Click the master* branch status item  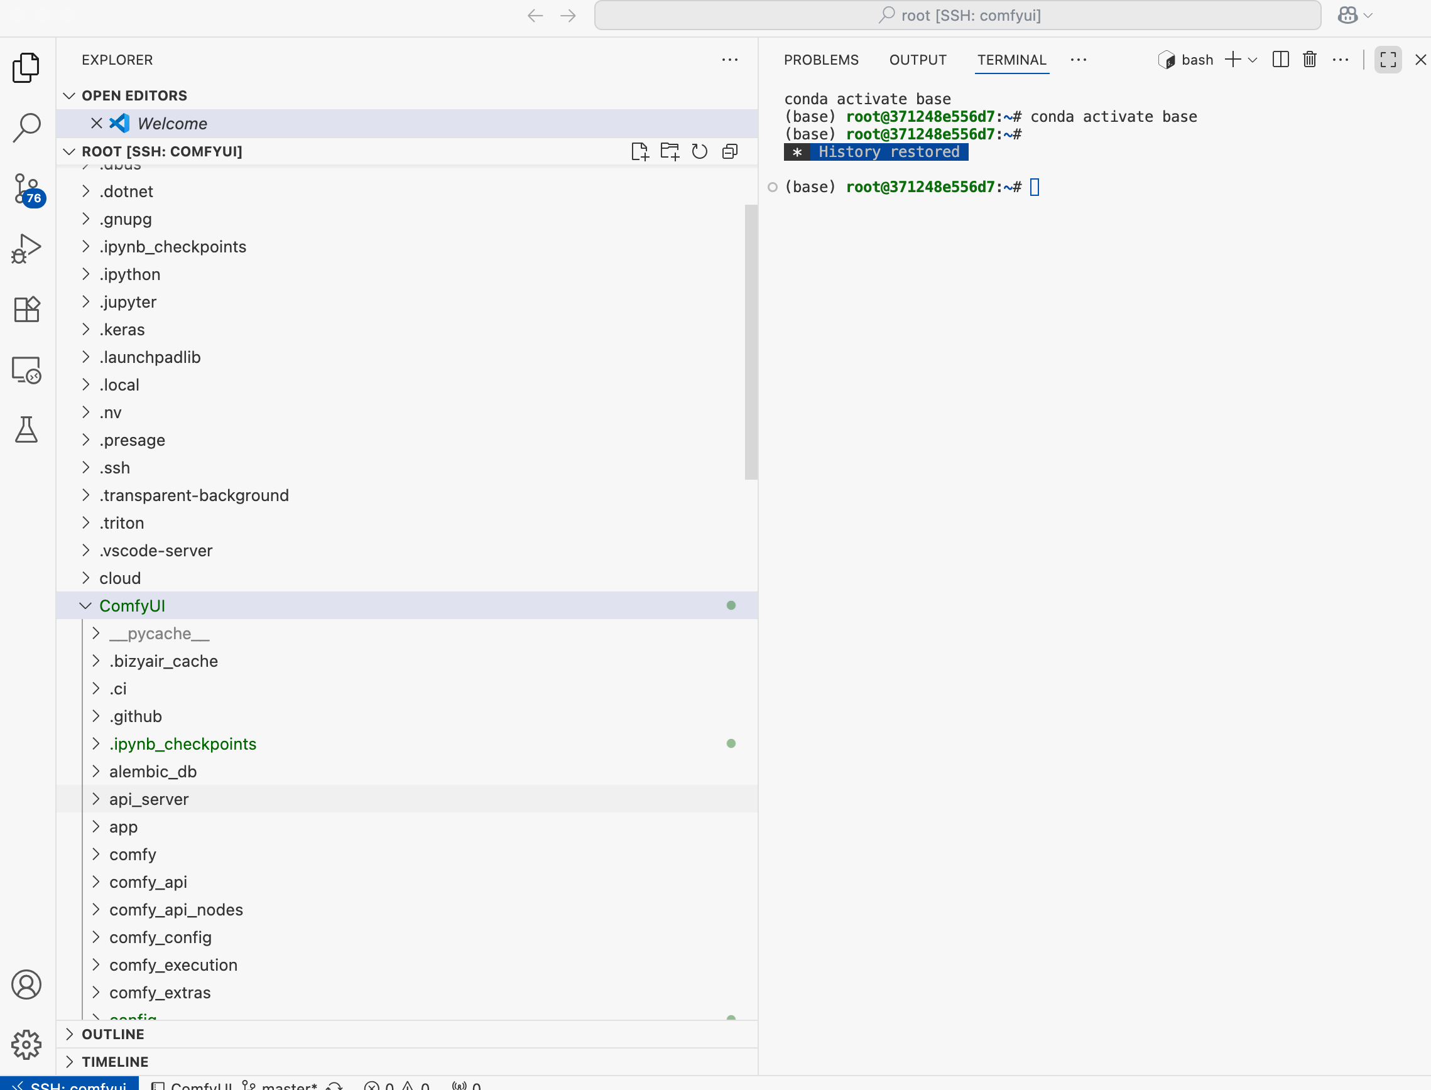280,1085
